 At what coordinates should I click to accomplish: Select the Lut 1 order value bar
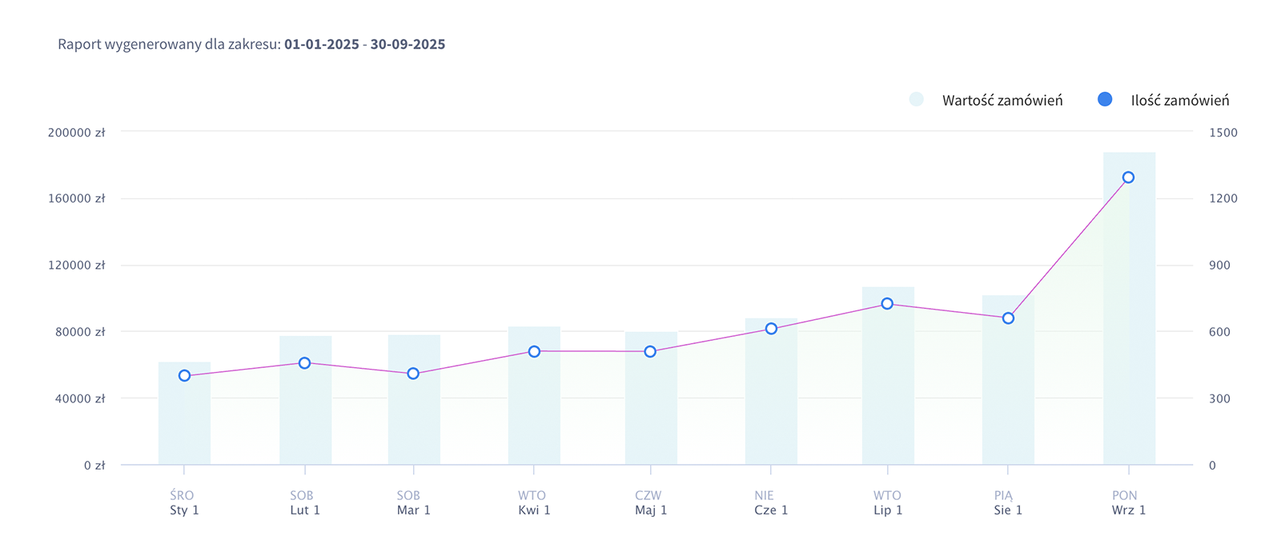click(x=304, y=416)
